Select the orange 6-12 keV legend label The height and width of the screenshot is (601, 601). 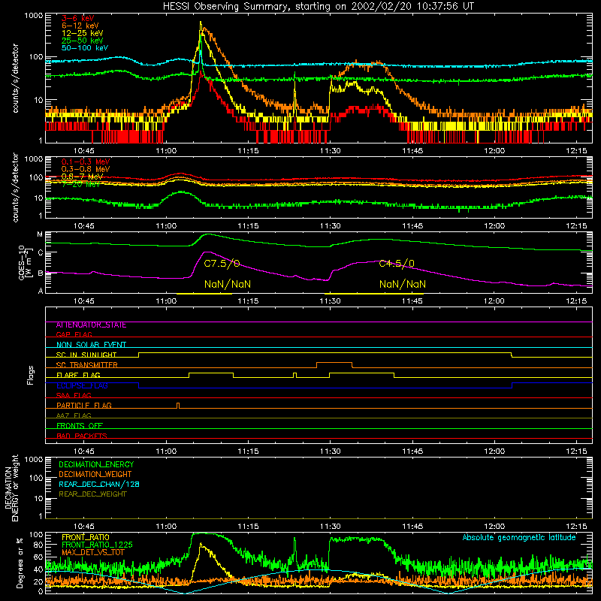pyautogui.click(x=80, y=26)
